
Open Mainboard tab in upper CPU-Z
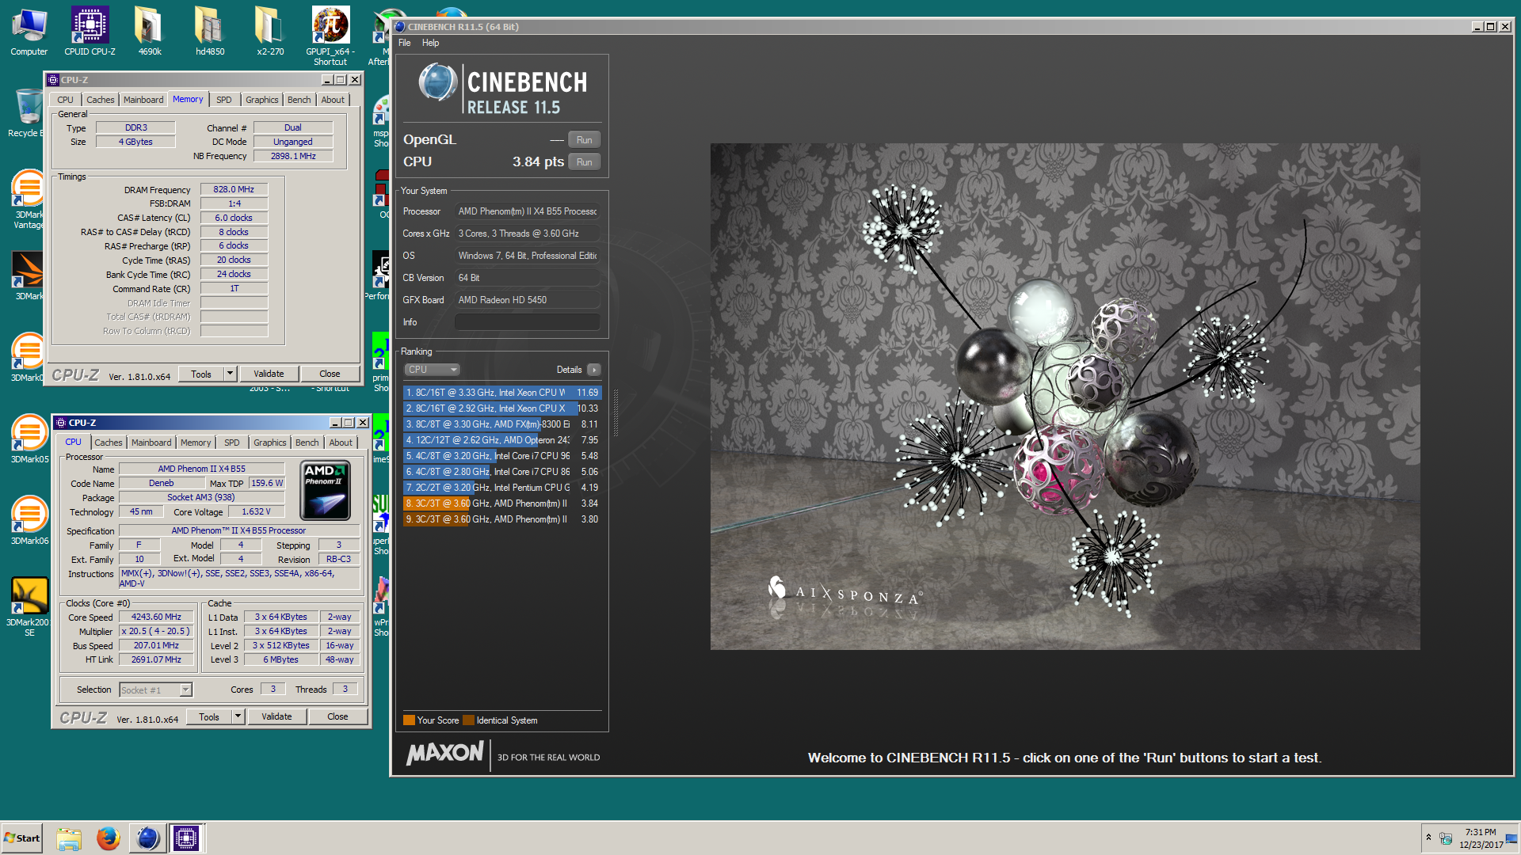pos(143,100)
